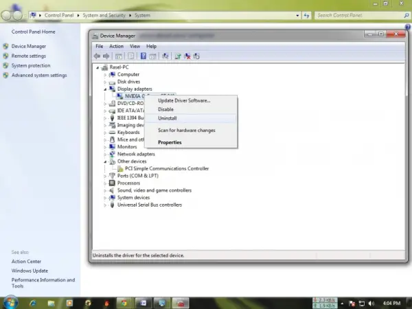412x309 pixels.
Task: Expand the Monitors node arrow
Action: coord(105,147)
